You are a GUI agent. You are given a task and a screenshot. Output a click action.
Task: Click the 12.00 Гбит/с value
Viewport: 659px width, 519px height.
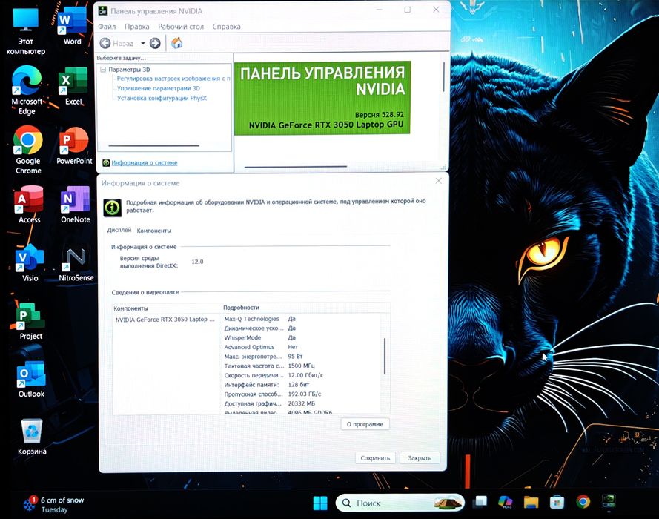tap(305, 375)
